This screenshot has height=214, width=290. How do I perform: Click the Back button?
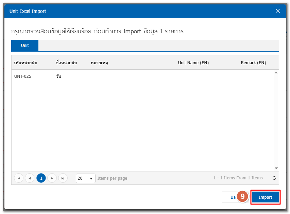pos(229,197)
